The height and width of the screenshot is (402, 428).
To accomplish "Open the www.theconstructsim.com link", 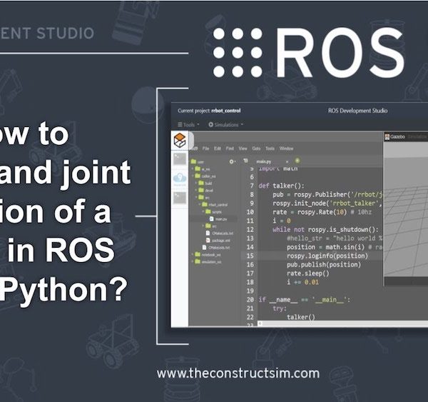I will point(238,373).
